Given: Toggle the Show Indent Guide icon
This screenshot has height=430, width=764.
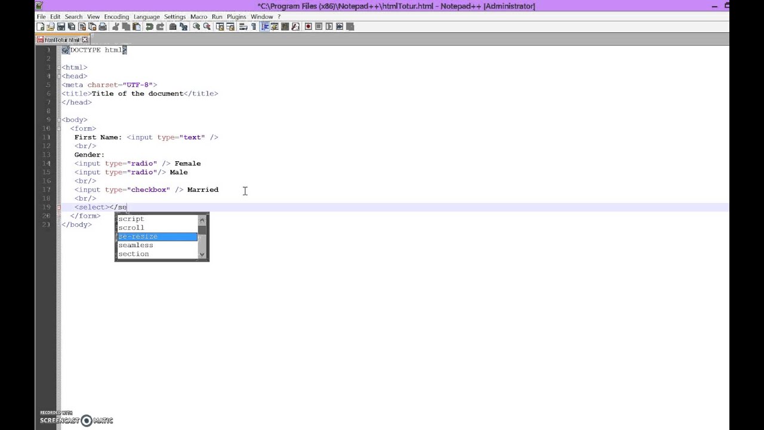Looking at the screenshot, I should coord(264,26).
